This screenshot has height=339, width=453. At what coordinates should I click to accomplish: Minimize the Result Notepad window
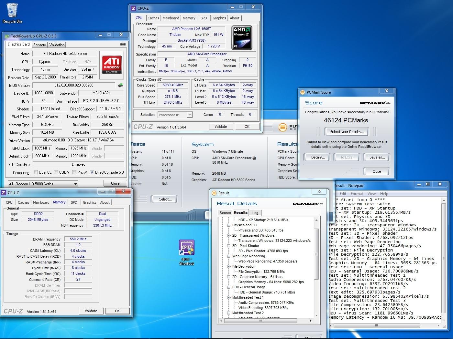pos(419,184)
